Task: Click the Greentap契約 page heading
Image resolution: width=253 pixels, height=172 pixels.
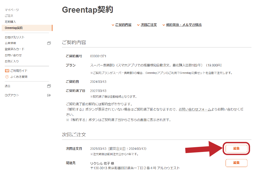Action: coord(87,10)
